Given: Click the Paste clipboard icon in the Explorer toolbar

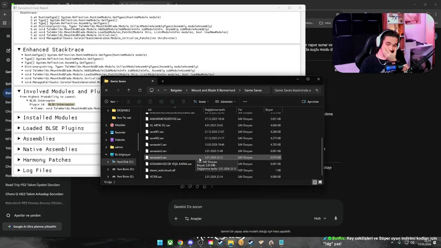Looking at the screenshot, I should click(150, 102).
